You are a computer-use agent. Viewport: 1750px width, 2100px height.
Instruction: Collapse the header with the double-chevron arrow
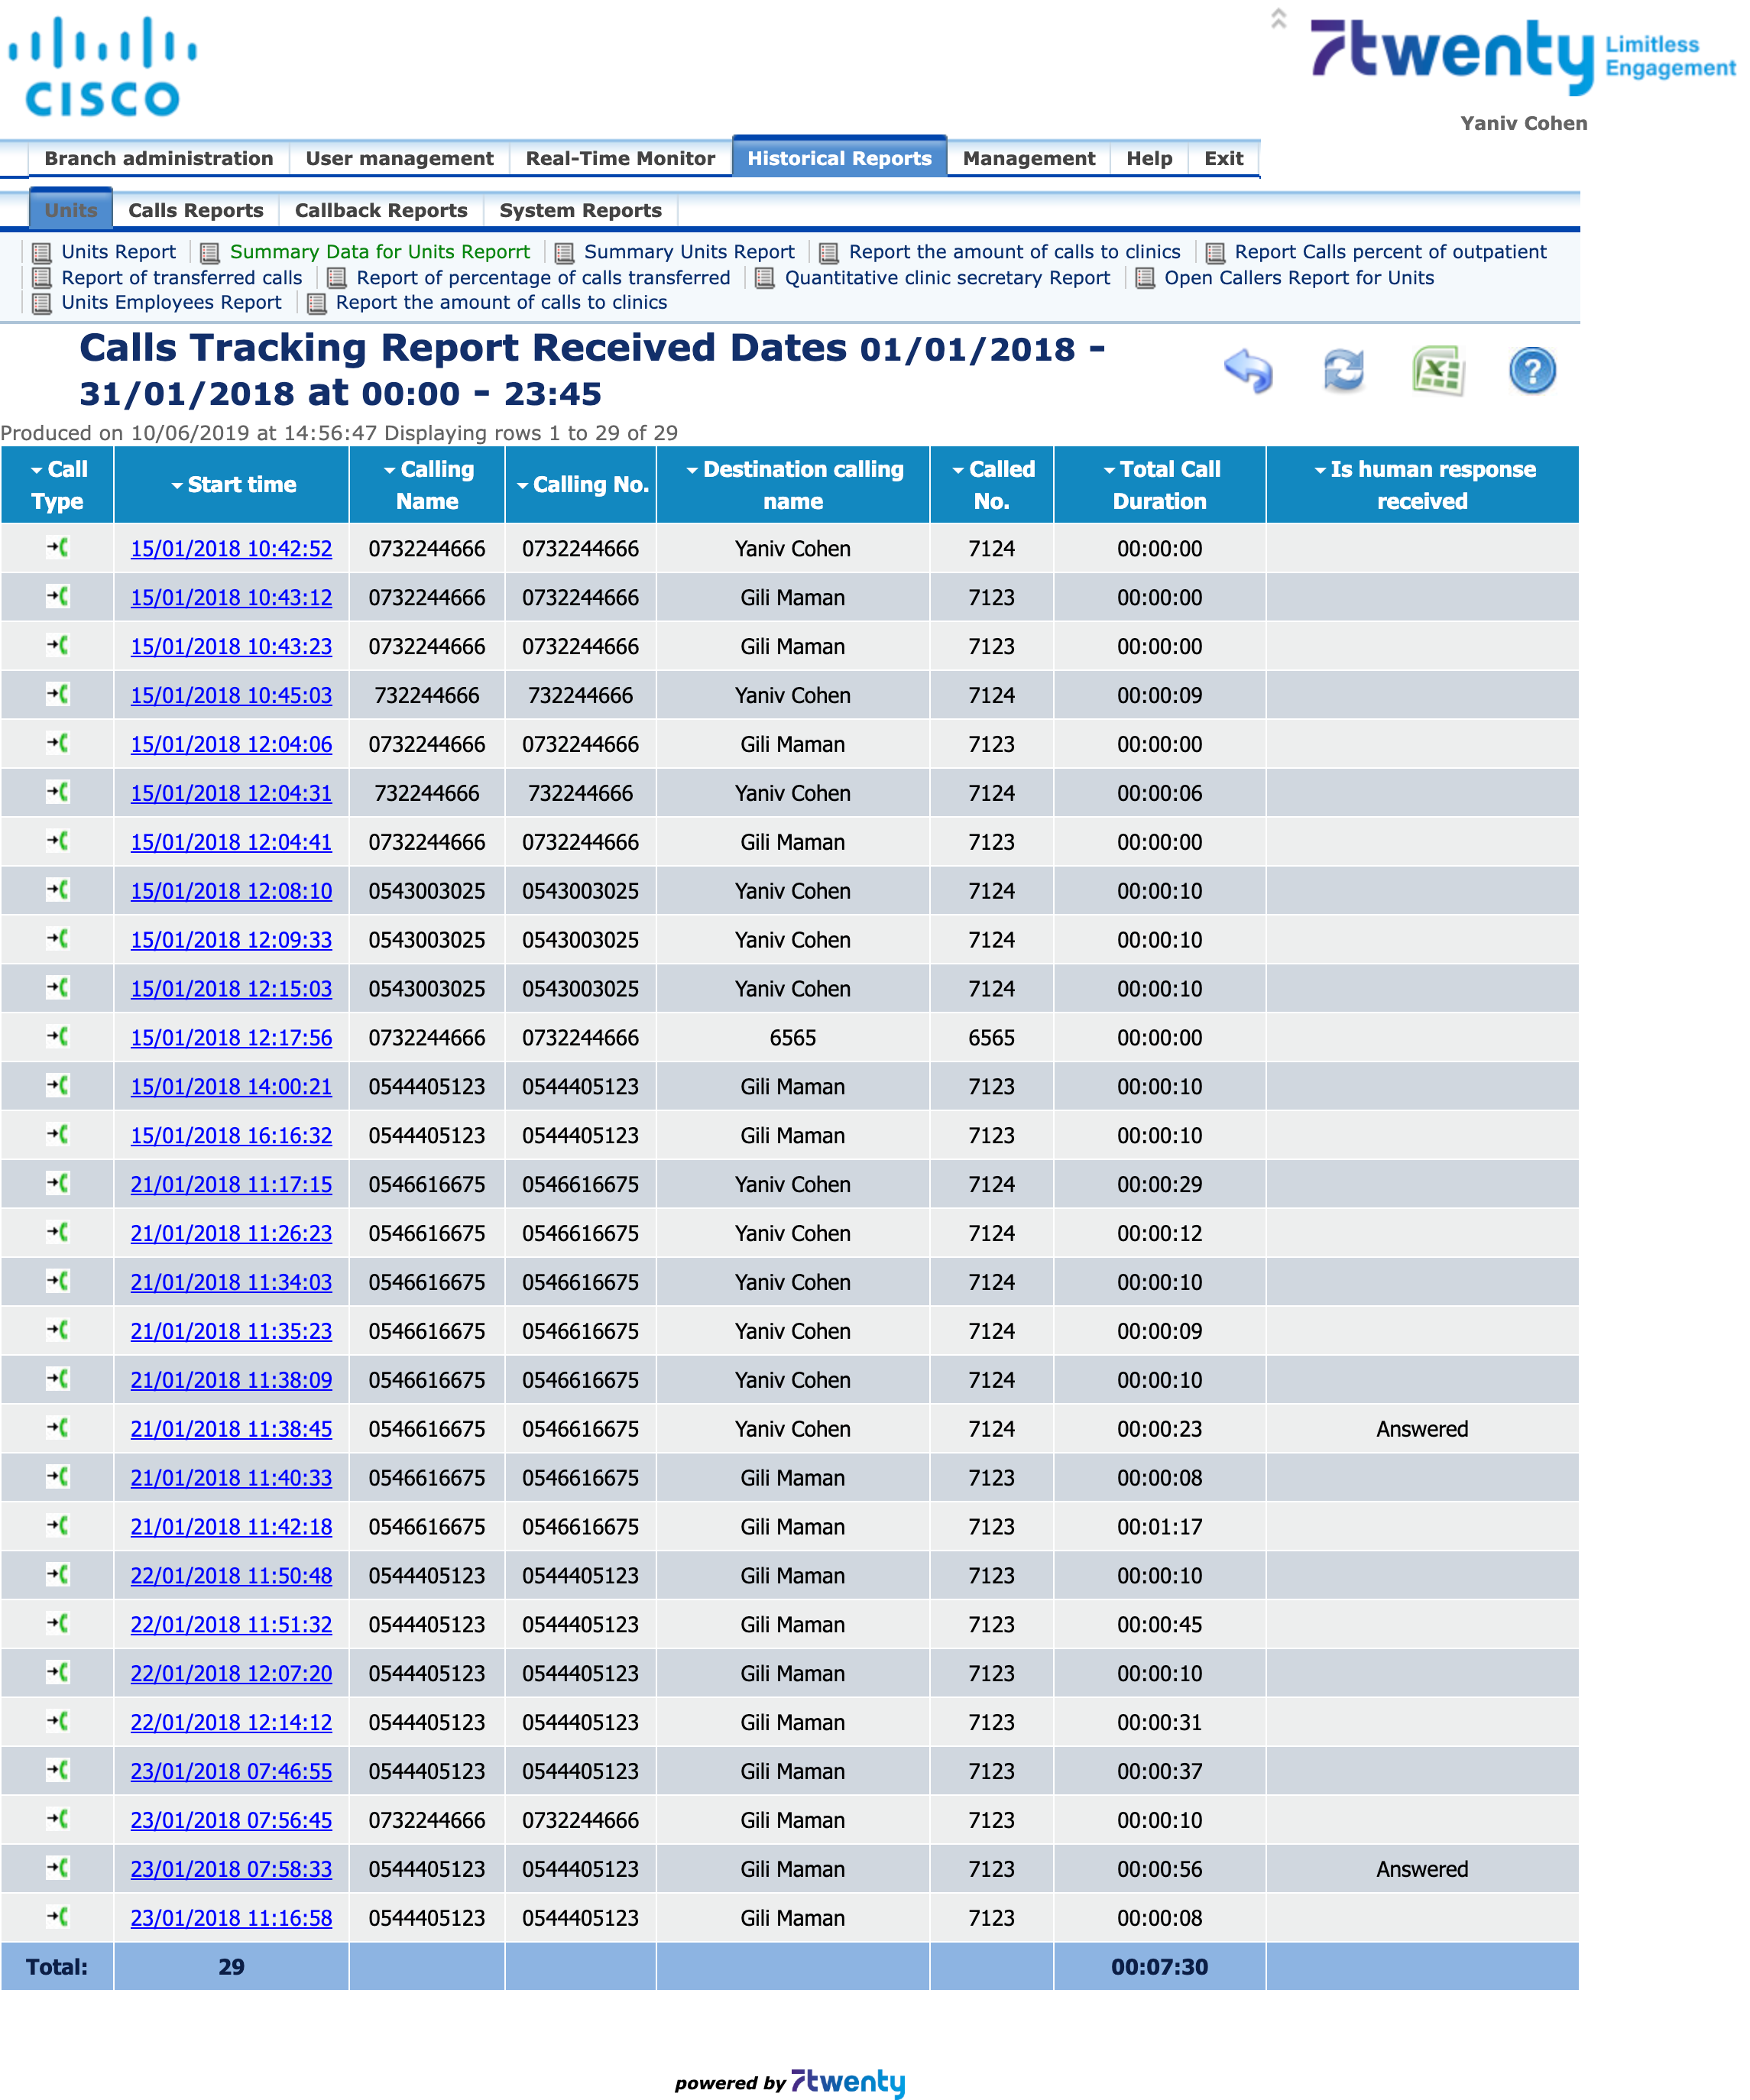1279,18
